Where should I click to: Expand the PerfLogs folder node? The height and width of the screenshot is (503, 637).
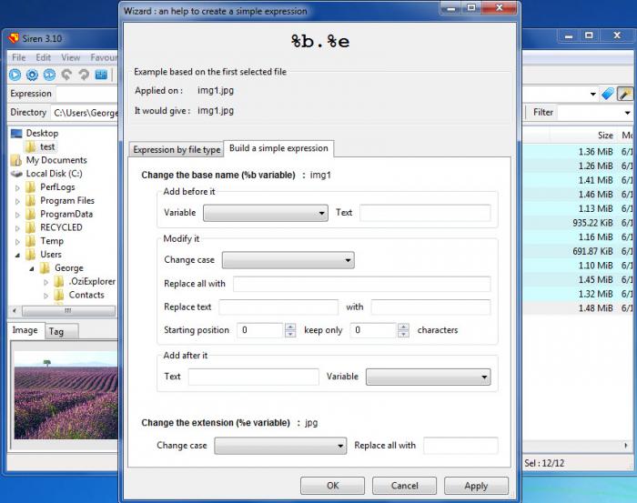tap(17, 187)
